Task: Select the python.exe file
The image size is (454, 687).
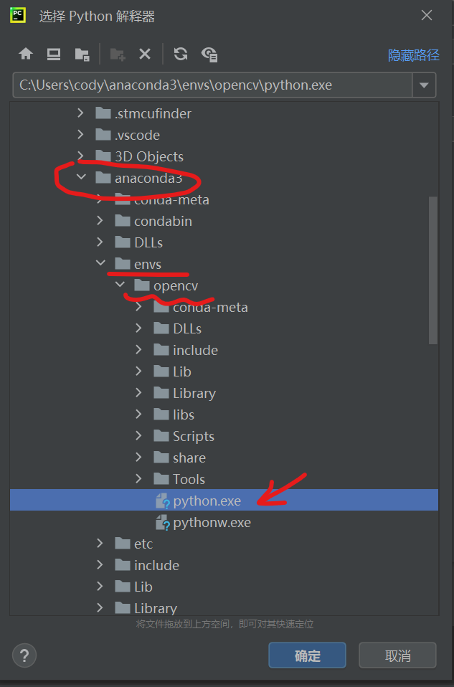Action: (207, 501)
